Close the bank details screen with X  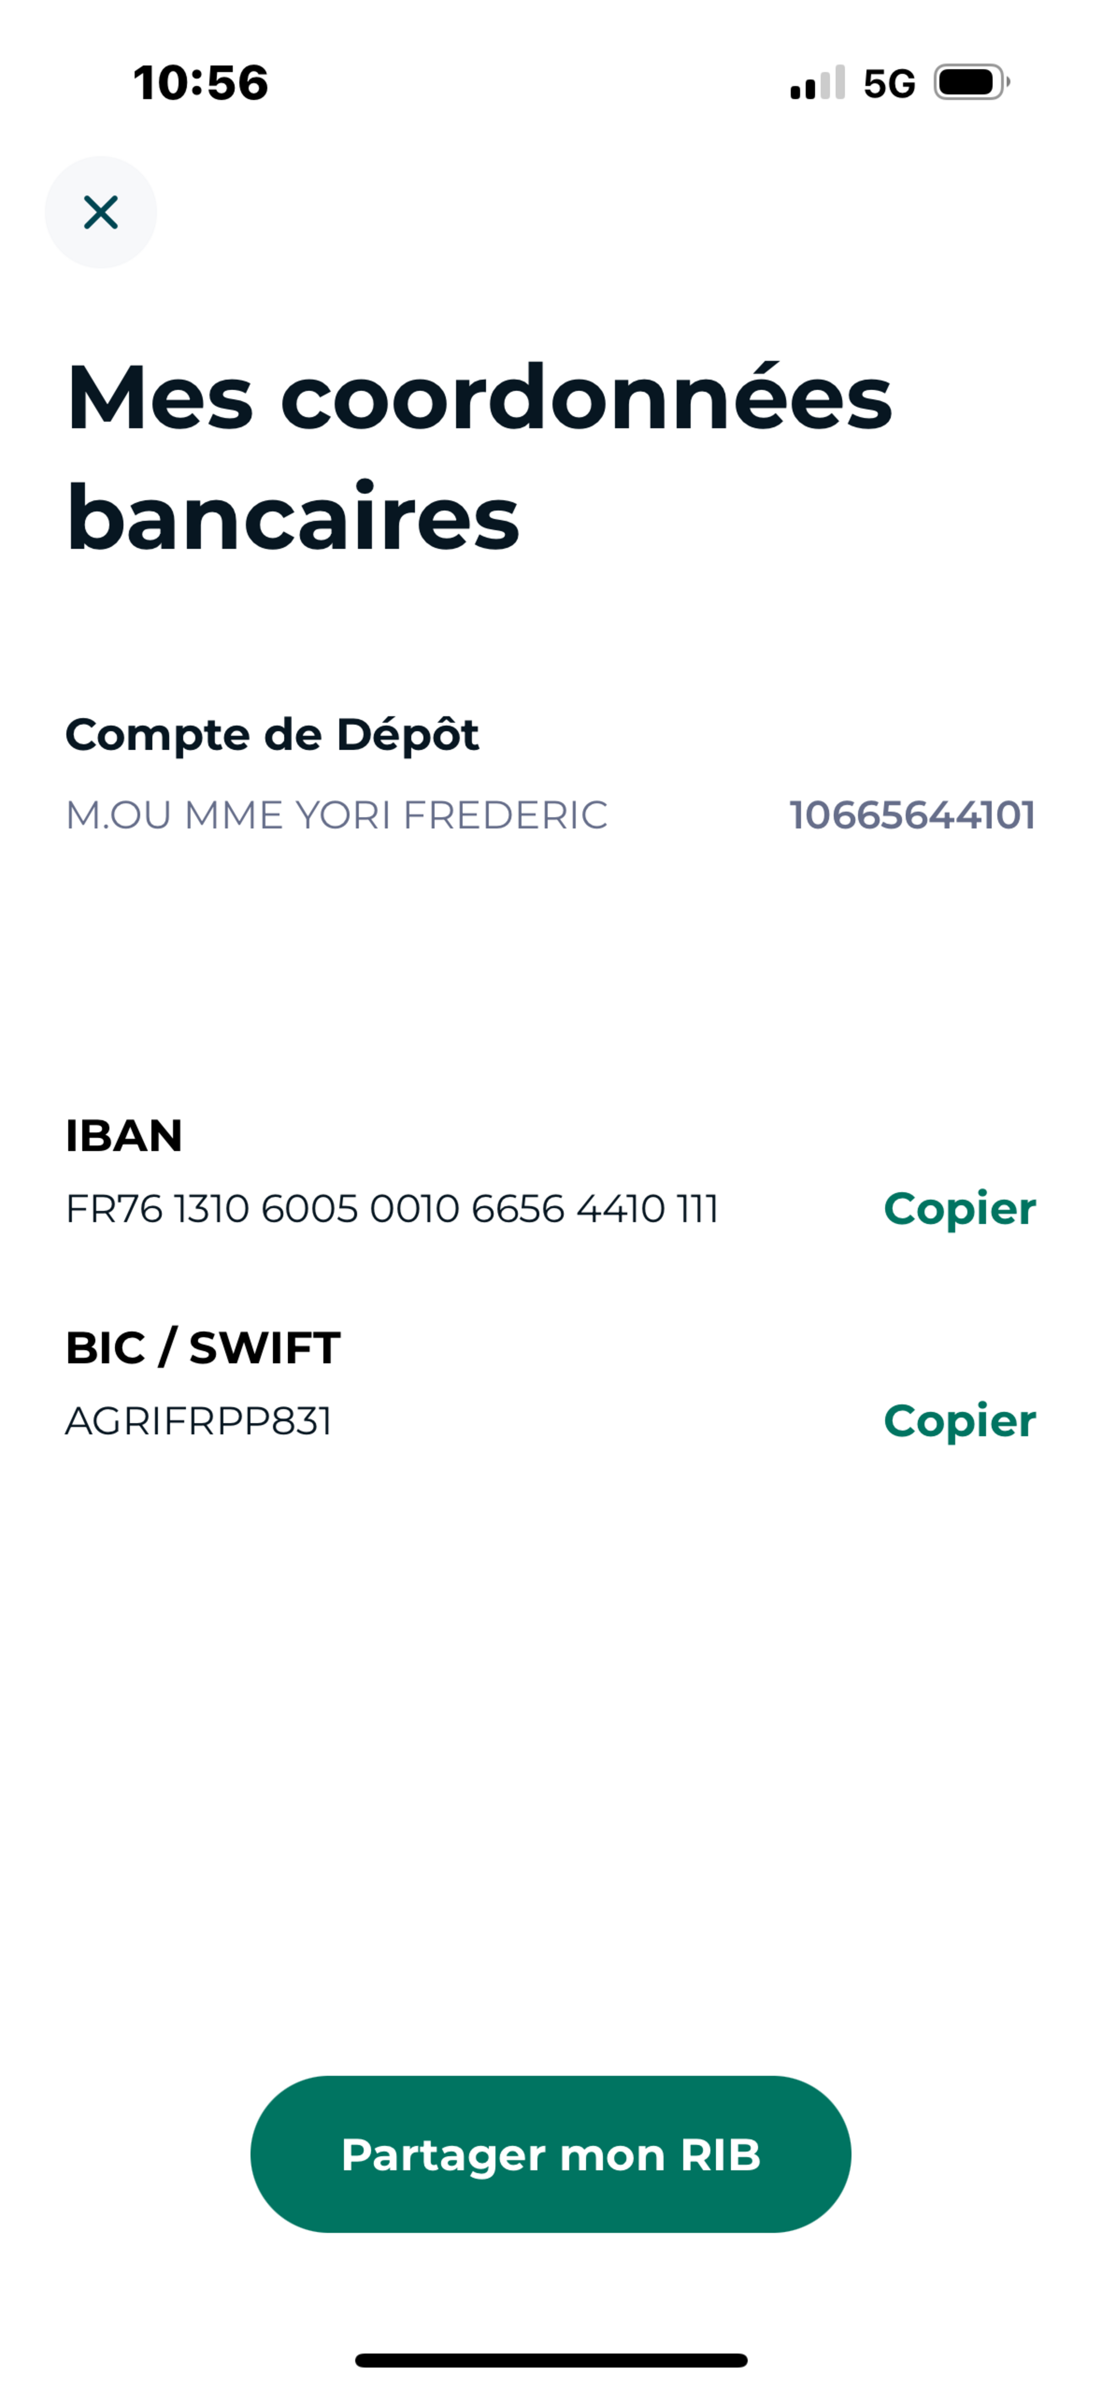pyautogui.click(x=100, y=212)
